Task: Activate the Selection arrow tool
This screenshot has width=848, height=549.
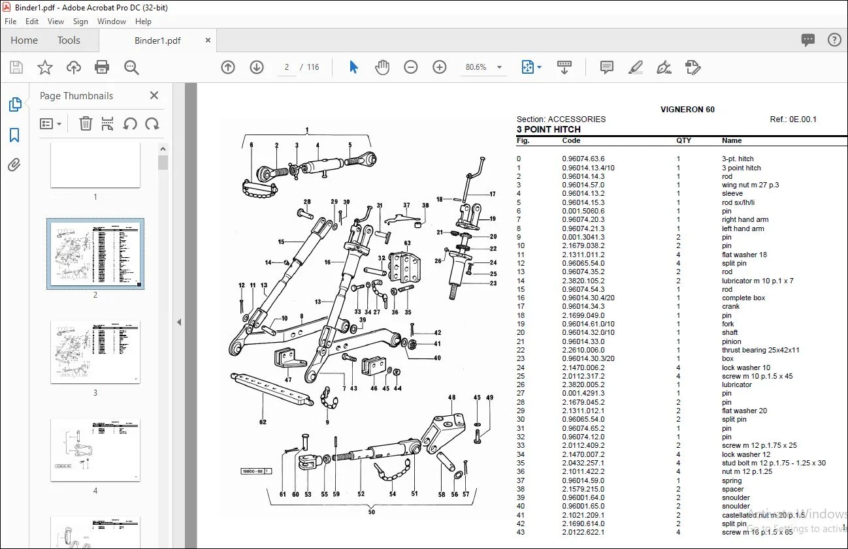Action: (x=353, y=67)
